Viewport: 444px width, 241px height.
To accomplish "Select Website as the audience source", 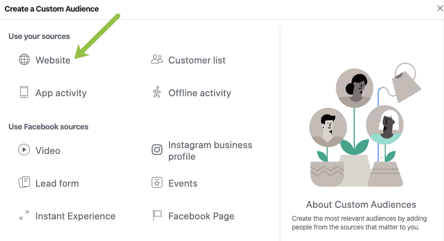I will pos(53,60).
